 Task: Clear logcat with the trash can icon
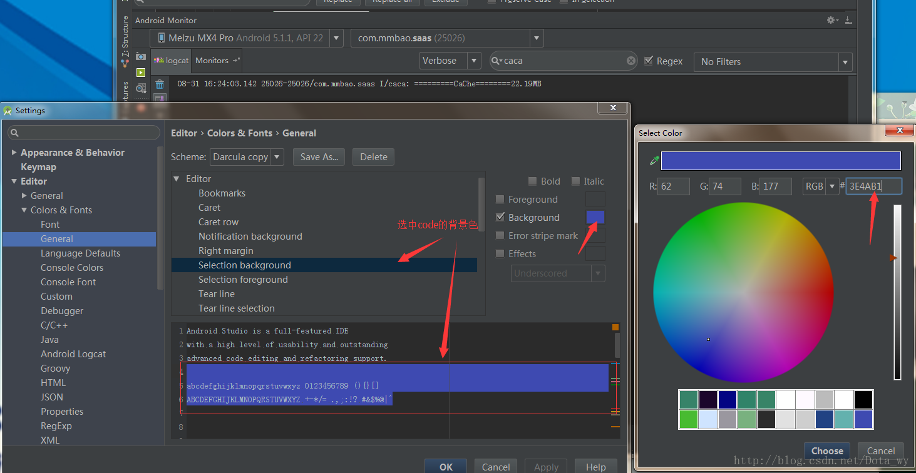click(160, 84)
